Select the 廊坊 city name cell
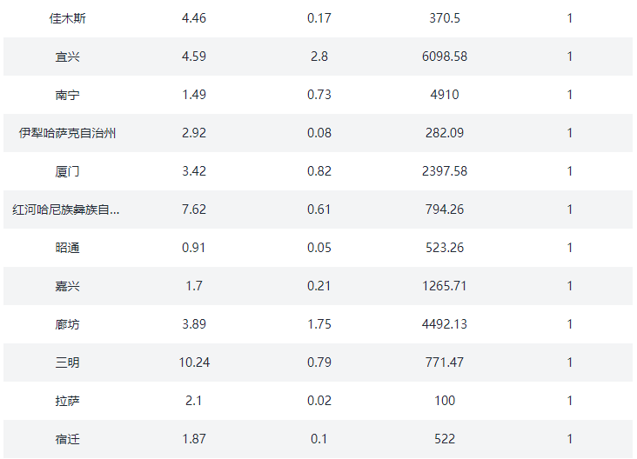 click(x=67, y=324)
